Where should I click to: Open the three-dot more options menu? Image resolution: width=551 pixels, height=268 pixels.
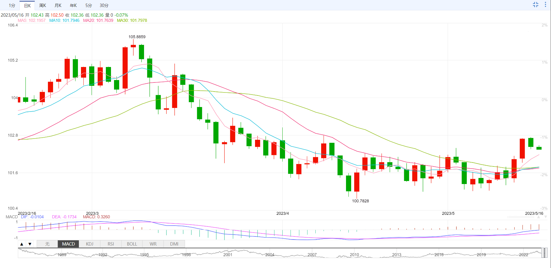pos(545,5)
